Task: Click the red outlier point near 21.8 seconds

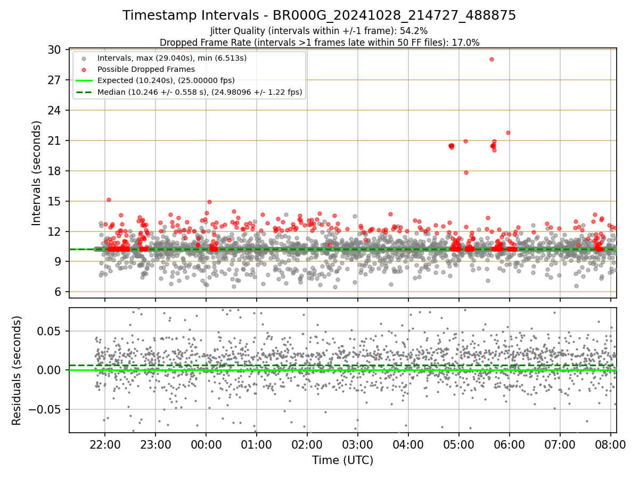Action: click(508, 133)
